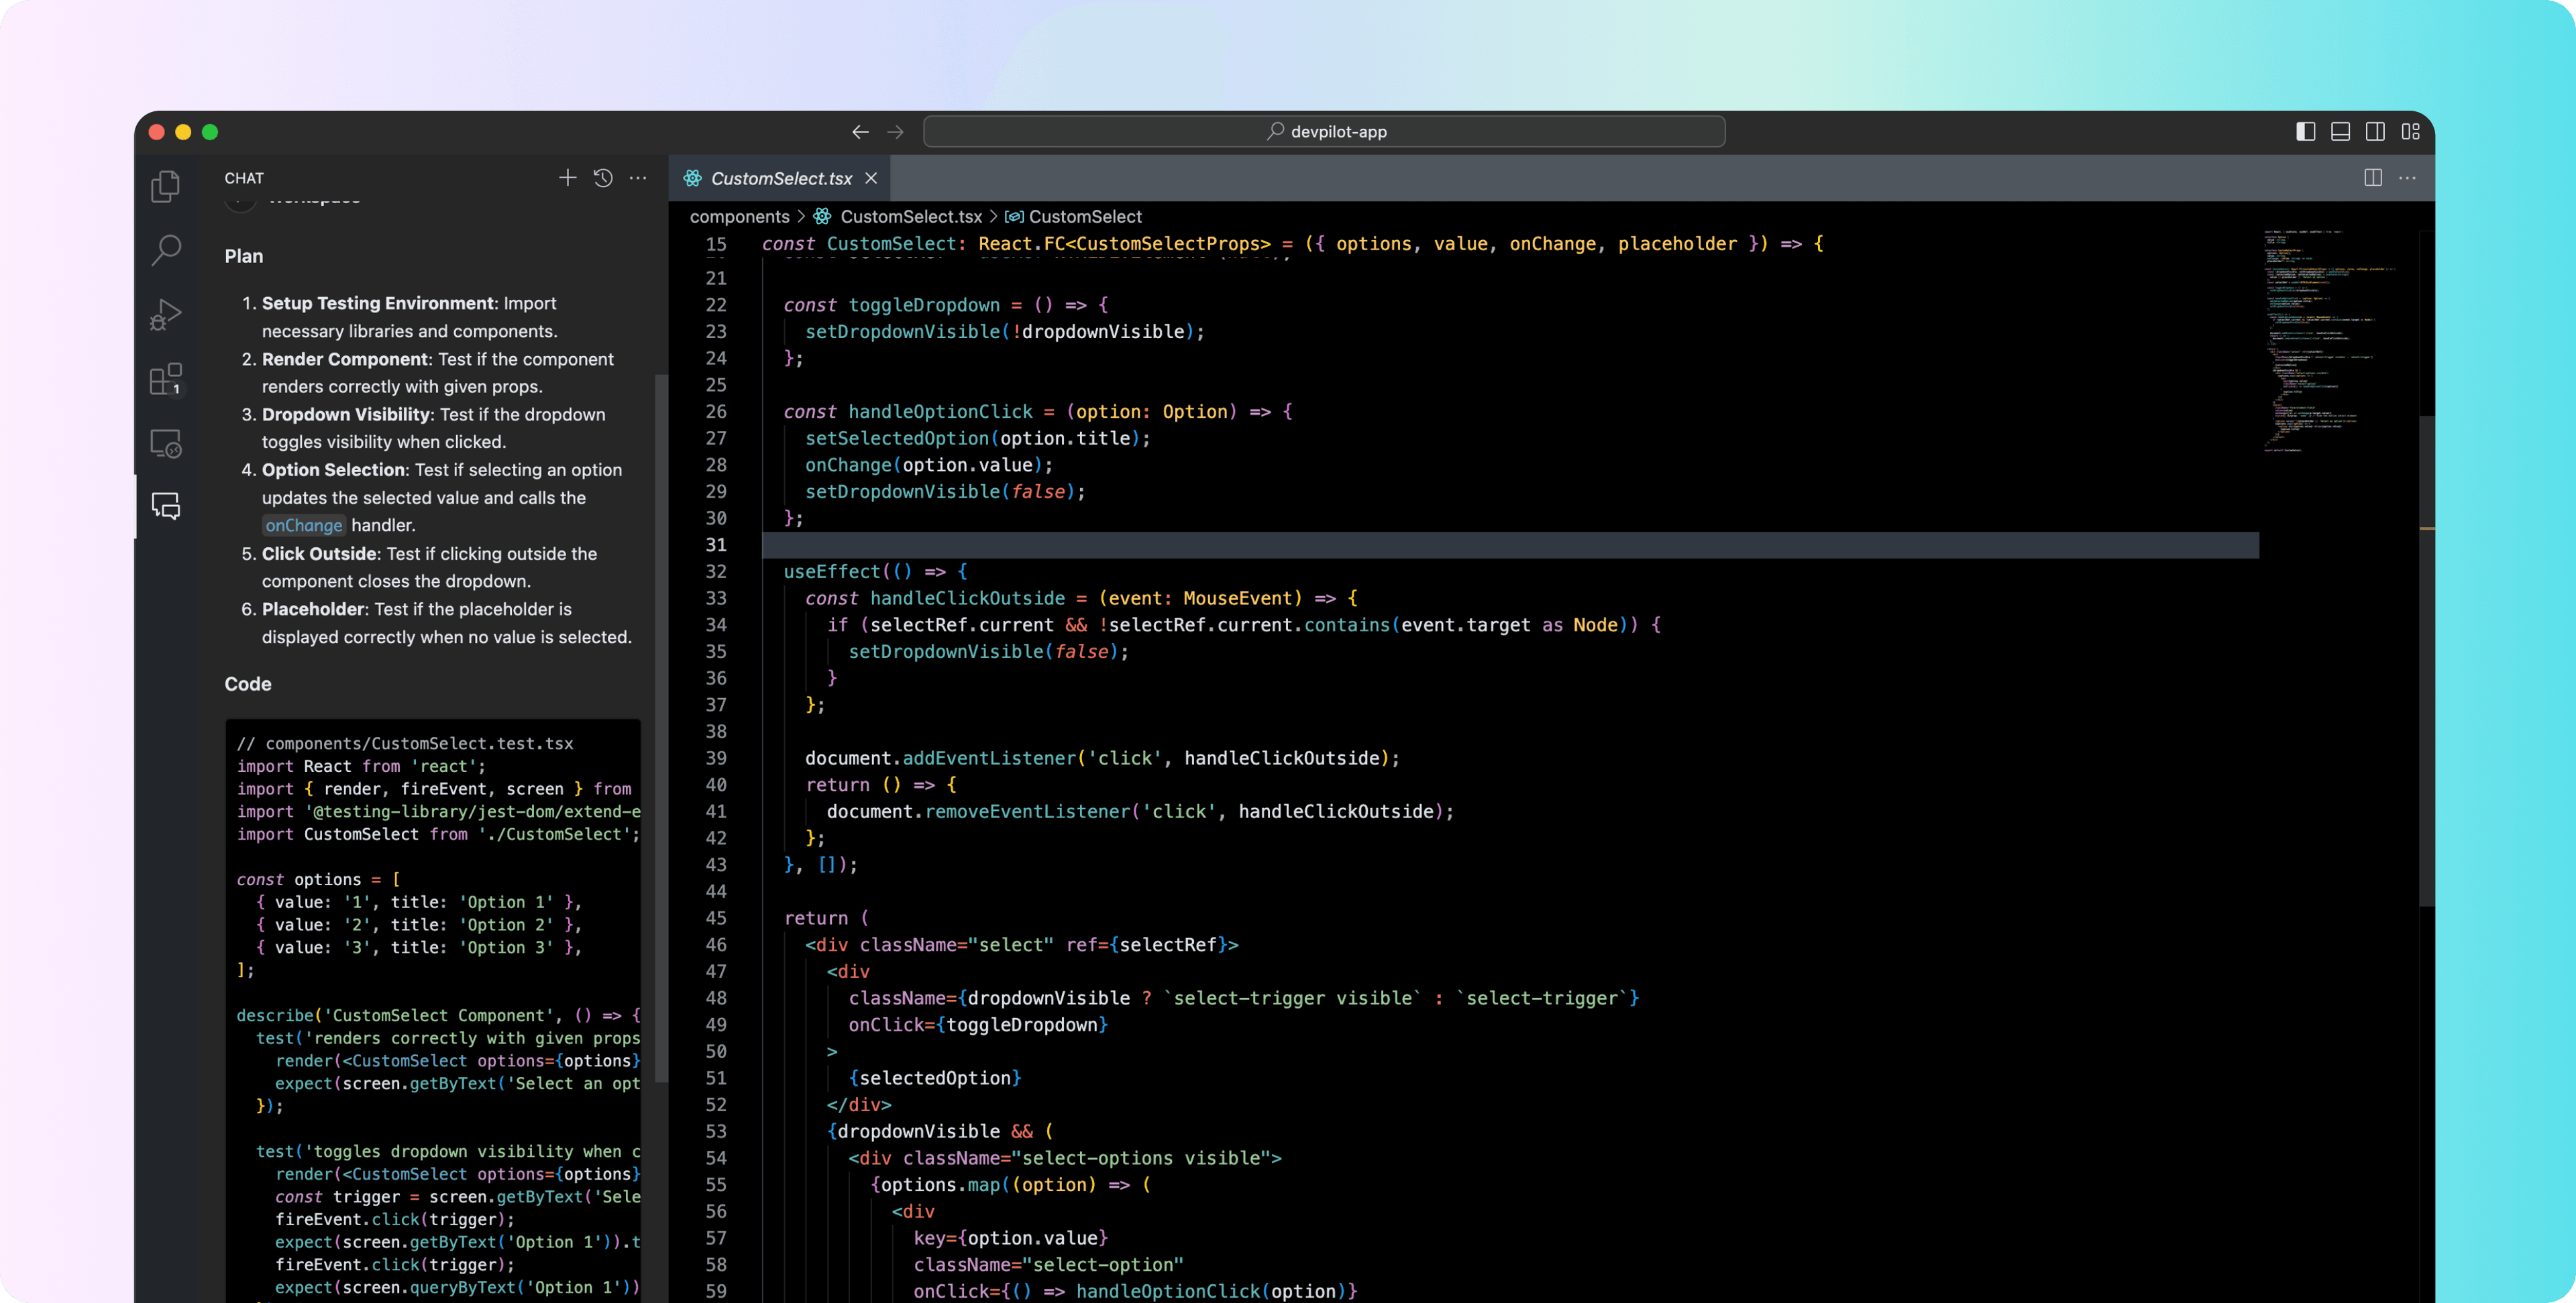Click the describe('CustomSelect Component' line in chat code
The image size is (2576, 1303).
[x=437, y=1016]
